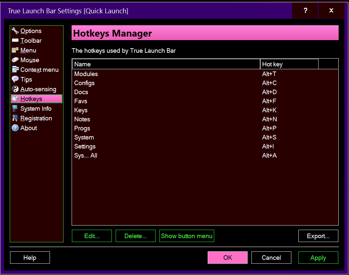The width and height of the screenshot is (349, 275).
Task: Select the Docs hotkey row
Action: (x=205, y=92)
